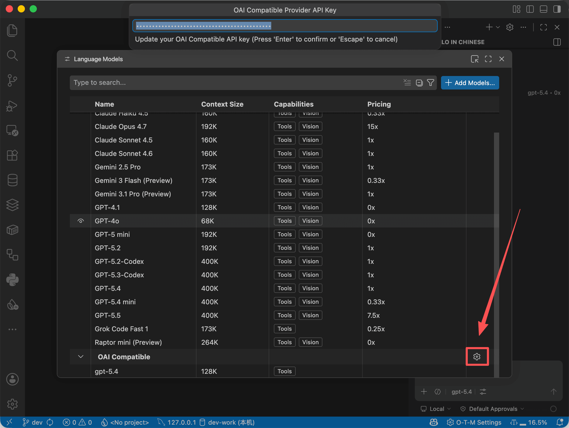
Task: Click the 16.5% usage status item
Action: 529,423
